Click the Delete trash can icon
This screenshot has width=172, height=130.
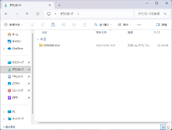click(x=85, y=25)
